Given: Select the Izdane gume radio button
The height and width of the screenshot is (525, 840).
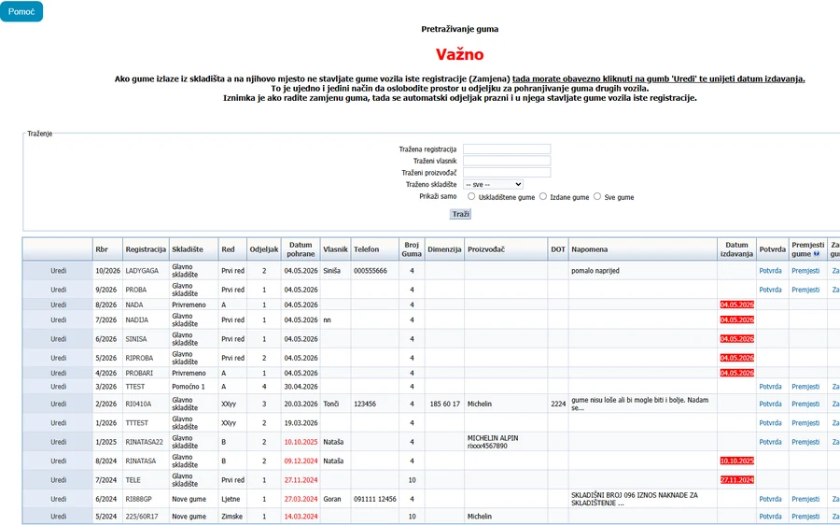Looking at the screenshot, I should [x=543, y=196].
